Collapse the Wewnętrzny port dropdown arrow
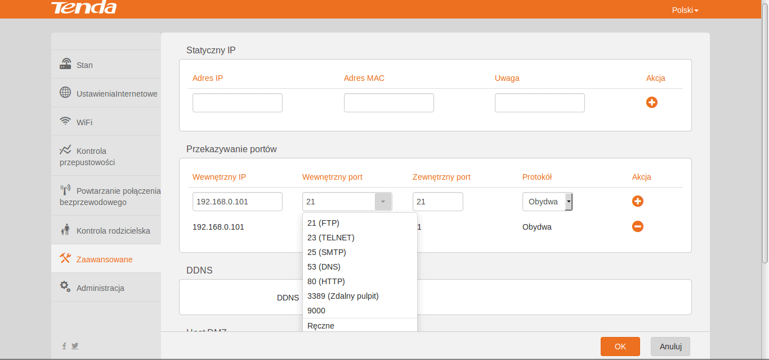 pyautogui.click(x=383, y=202)
